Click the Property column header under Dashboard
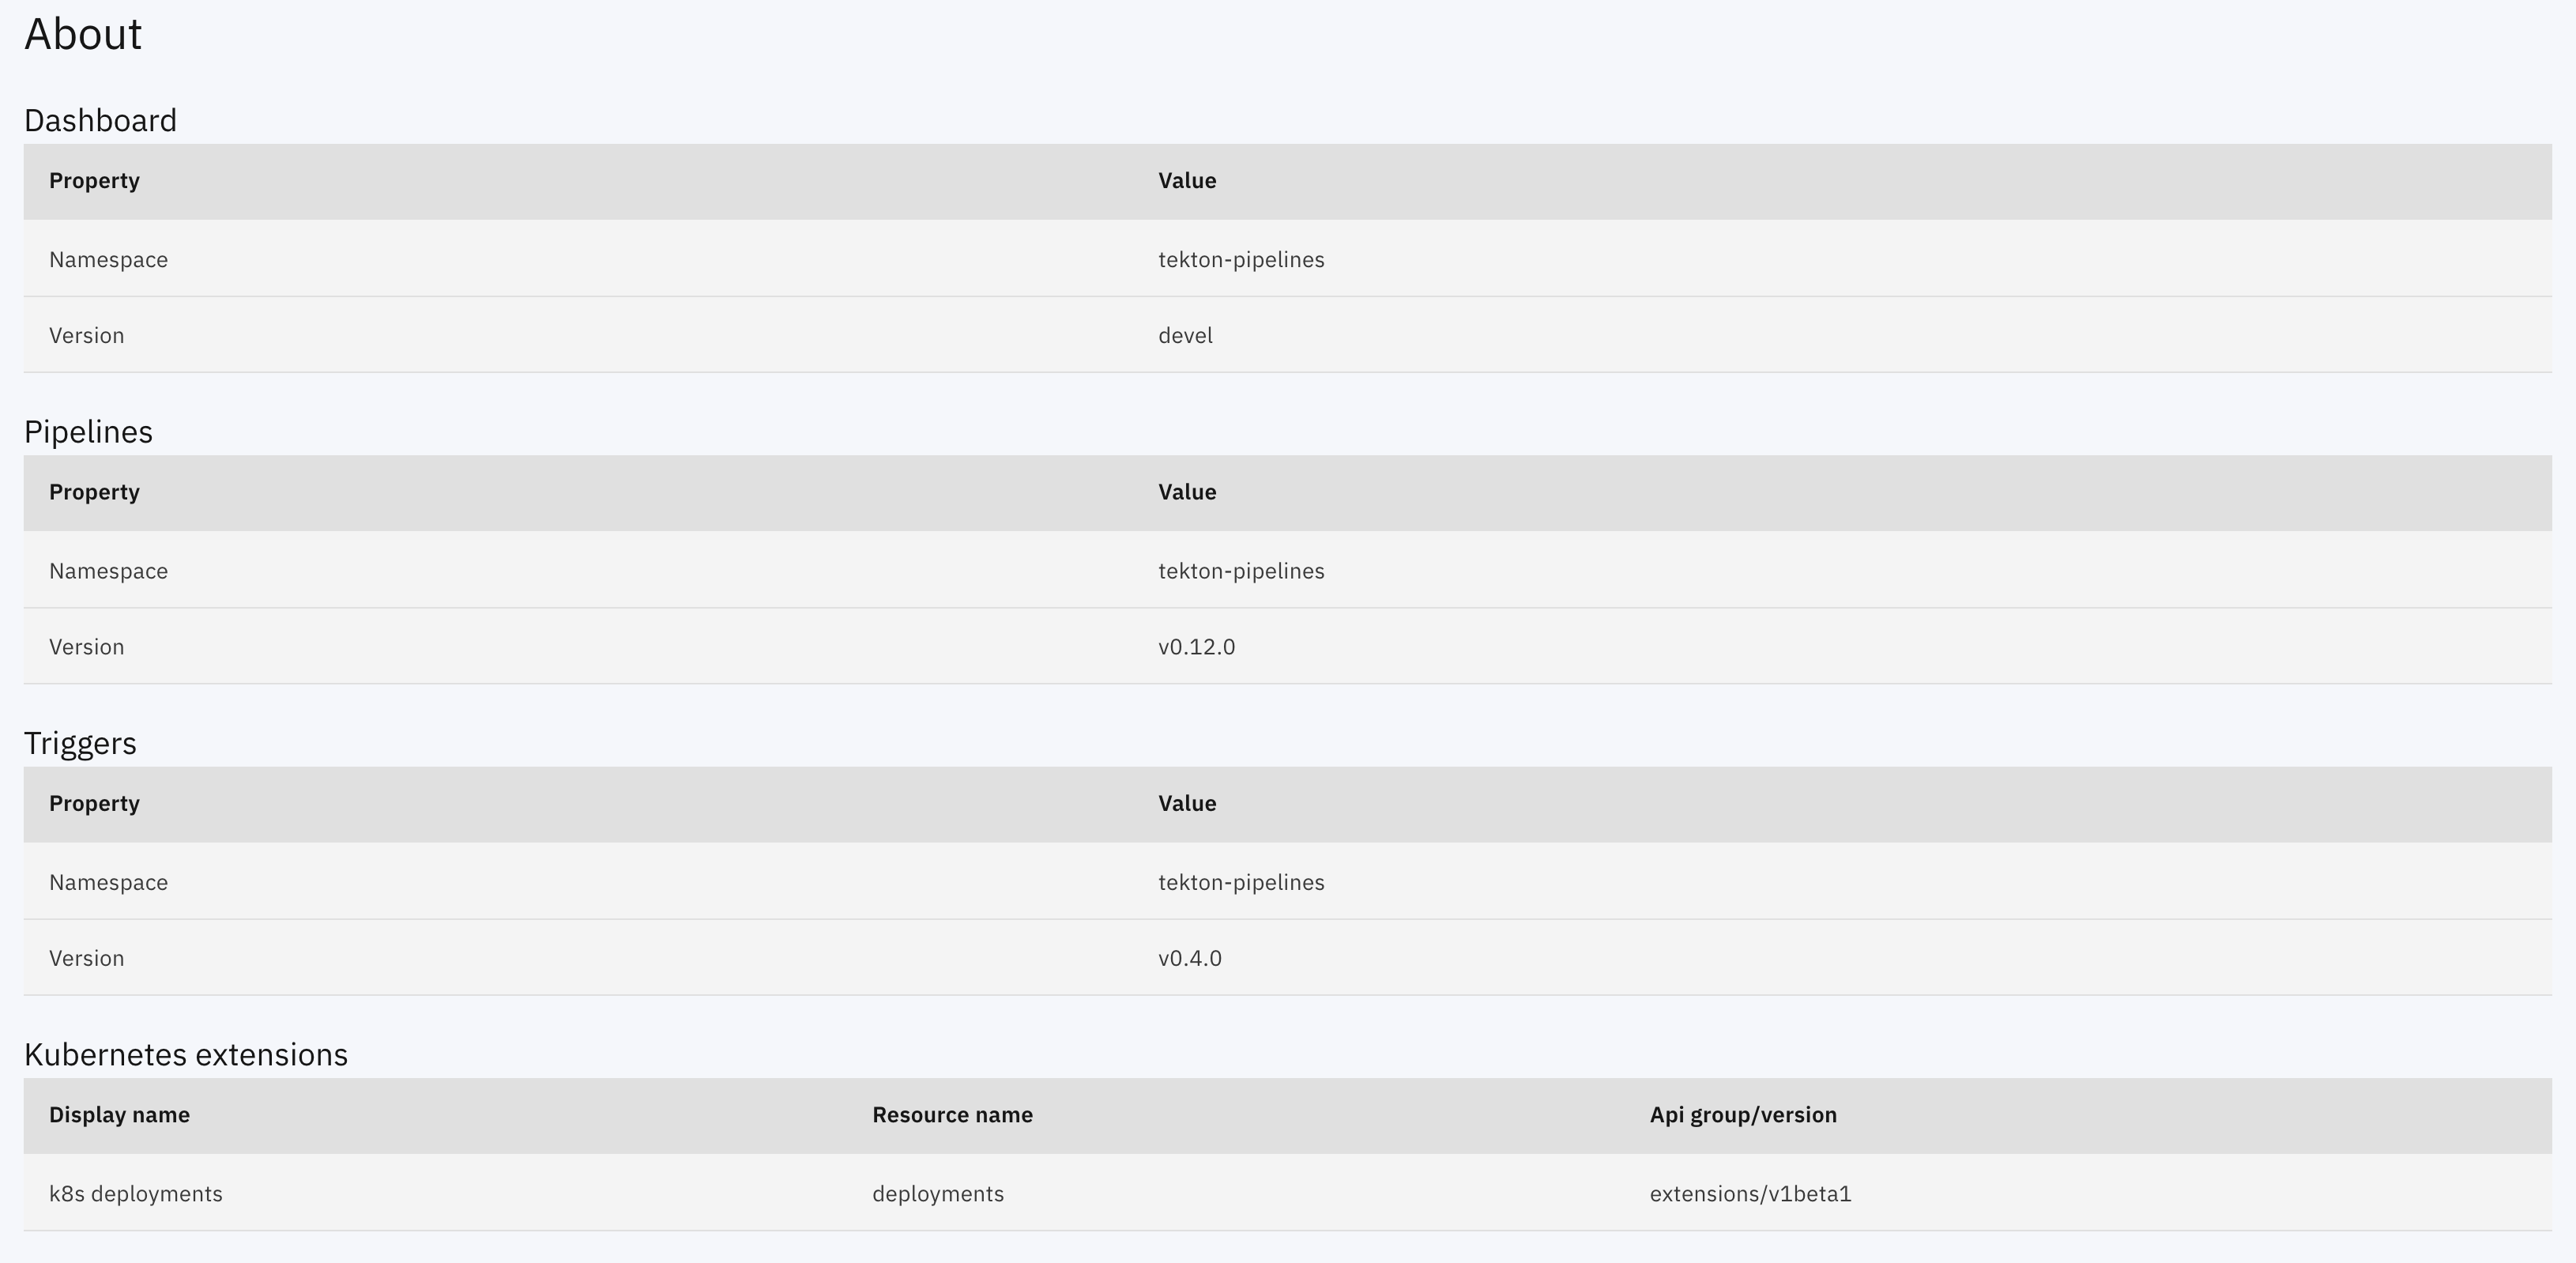Viewport: 2576px width, 1263px height. pyautogui.click(x=93, y=181)
